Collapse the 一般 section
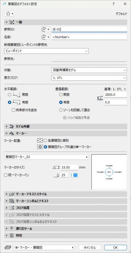The image size is (131, 253). pyautogui.click(x=7, y=22)
